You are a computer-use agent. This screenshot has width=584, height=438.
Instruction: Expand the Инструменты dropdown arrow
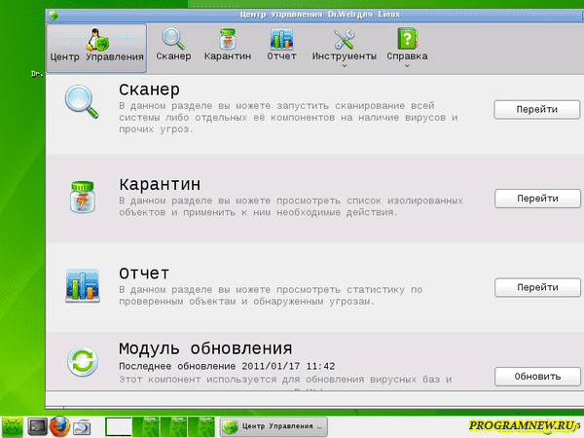(345, 65)
